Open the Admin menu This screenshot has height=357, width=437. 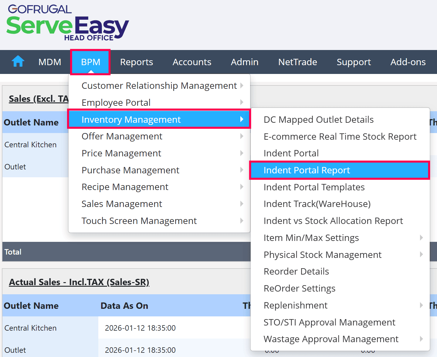(245, 62)
